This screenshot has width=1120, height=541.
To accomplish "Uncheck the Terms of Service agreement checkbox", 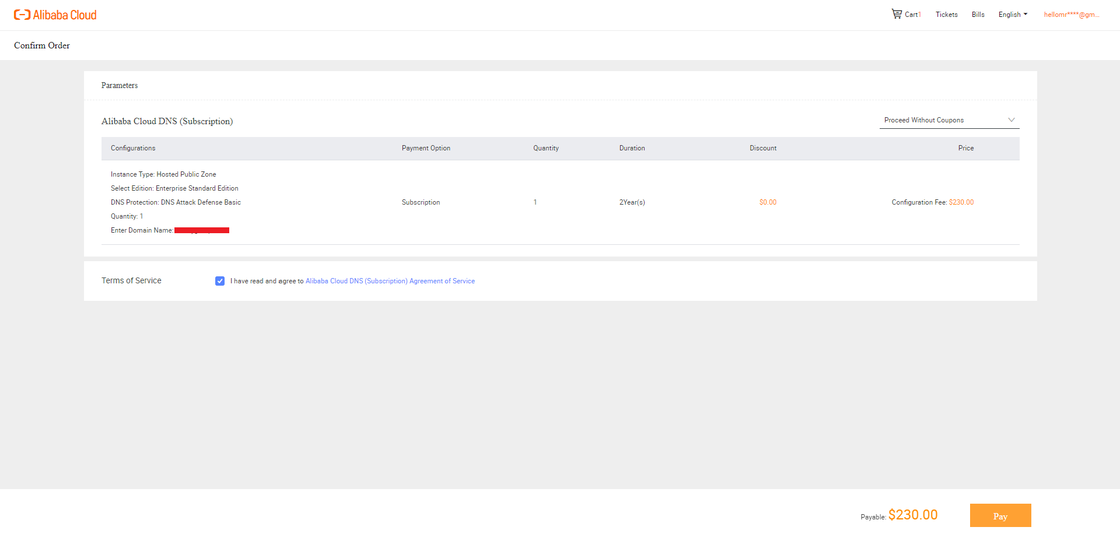I will [220, 281].
